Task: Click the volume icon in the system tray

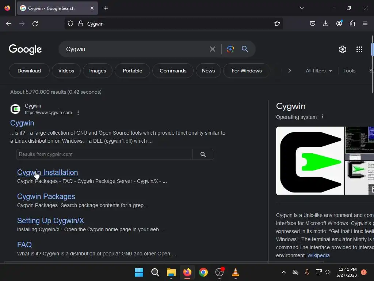Action: 327,272
